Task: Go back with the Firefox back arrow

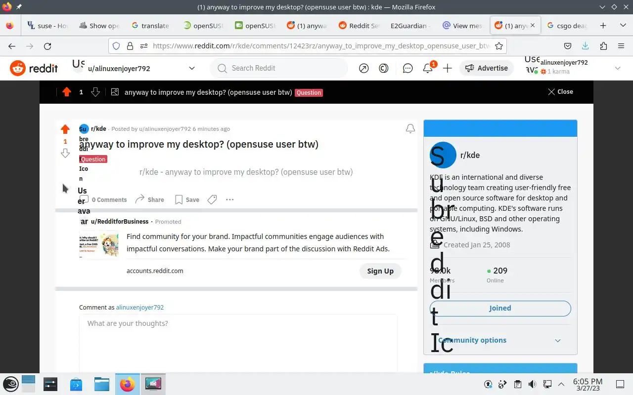Action: [12, 46]
